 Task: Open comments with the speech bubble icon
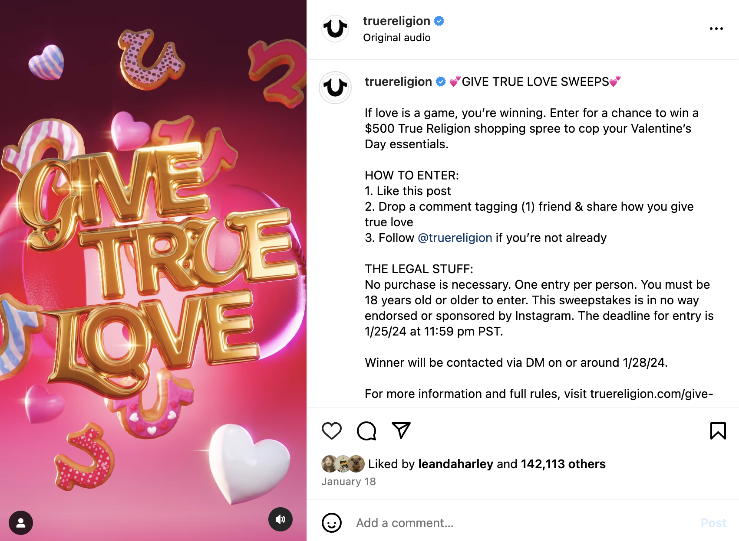coord(366,430)
